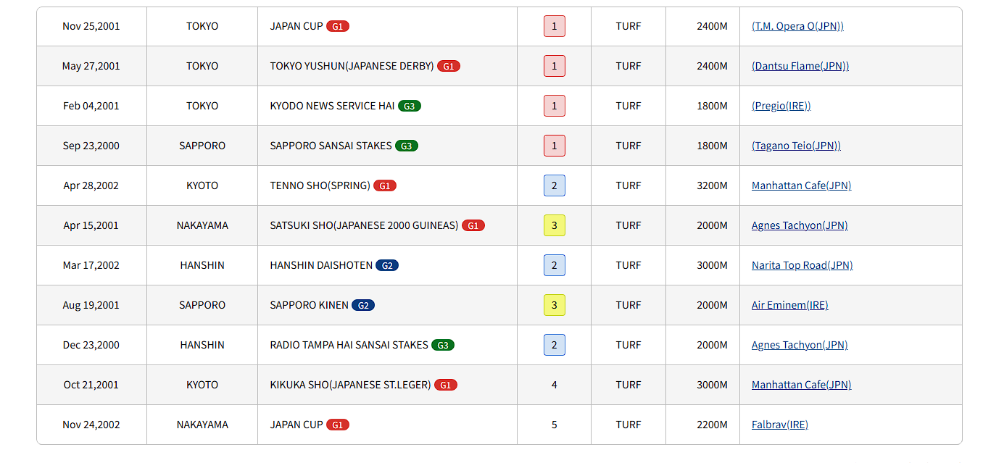Visit the Narita Top Road(JPN) link

[x=802, y=265]
